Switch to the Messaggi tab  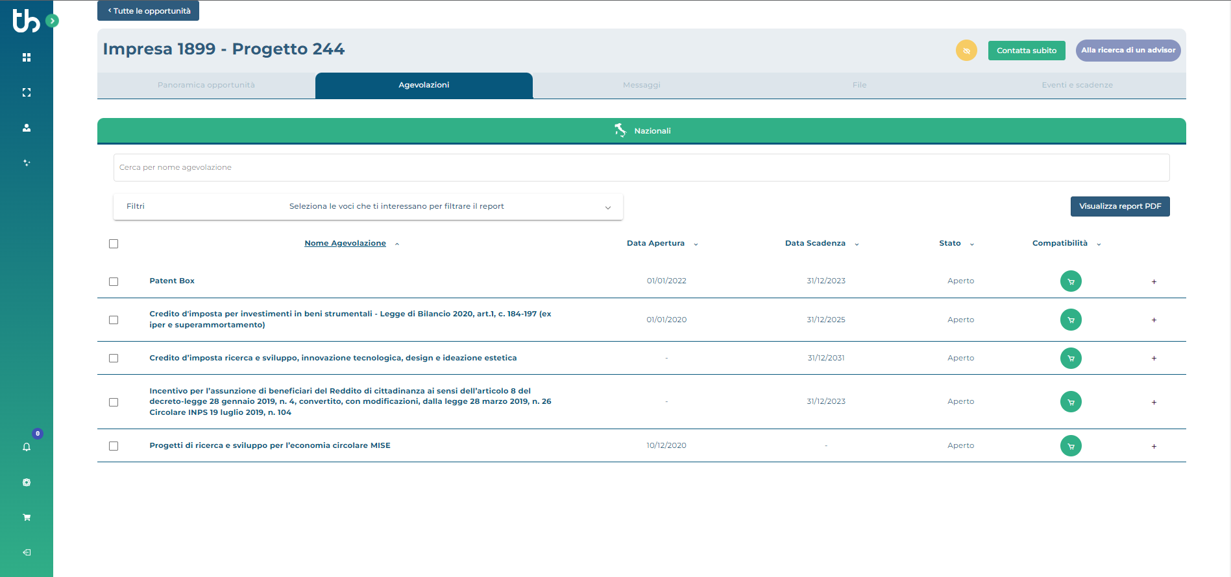click(x=642, y=86)
